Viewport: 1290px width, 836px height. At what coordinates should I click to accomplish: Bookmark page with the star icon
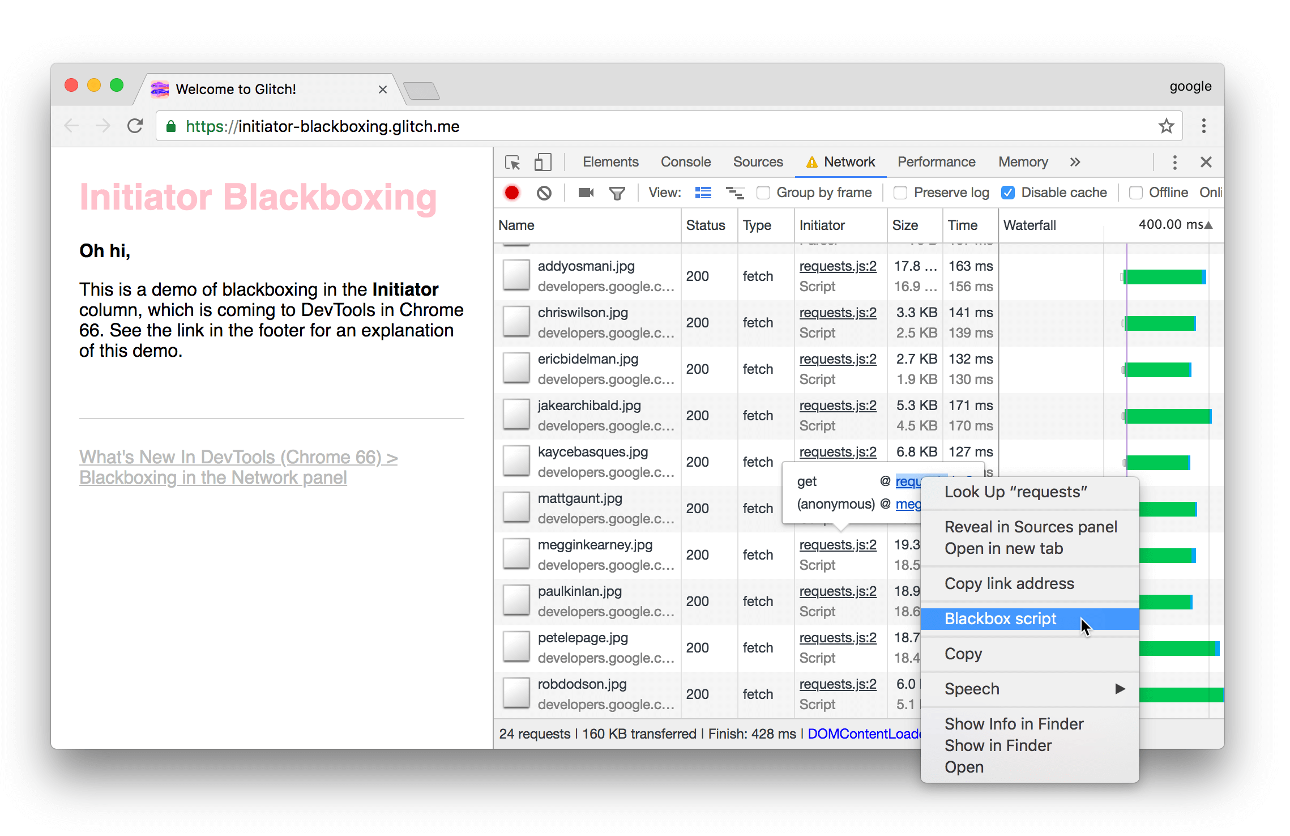[1165, 126]
